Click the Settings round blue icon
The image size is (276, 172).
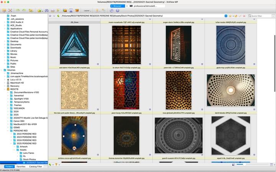point(112,11)
